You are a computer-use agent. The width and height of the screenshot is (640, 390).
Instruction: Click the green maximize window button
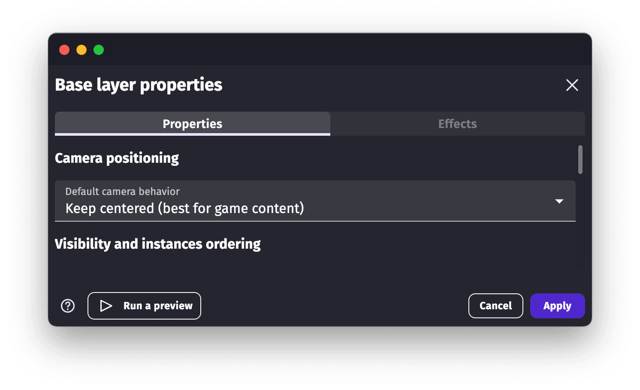(x=99, y=50)
